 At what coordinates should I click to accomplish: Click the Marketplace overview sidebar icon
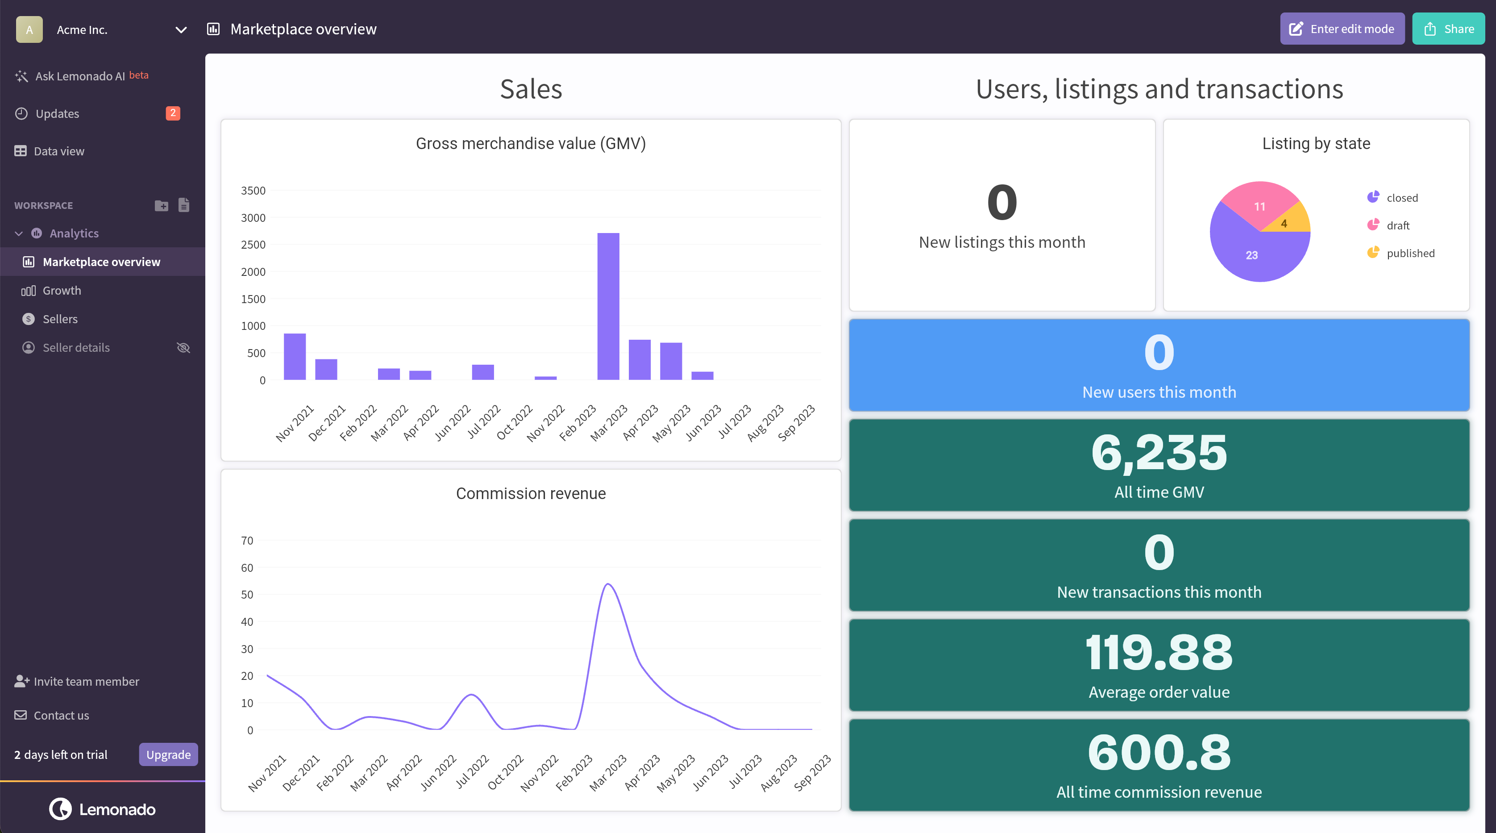click(29, 262)
